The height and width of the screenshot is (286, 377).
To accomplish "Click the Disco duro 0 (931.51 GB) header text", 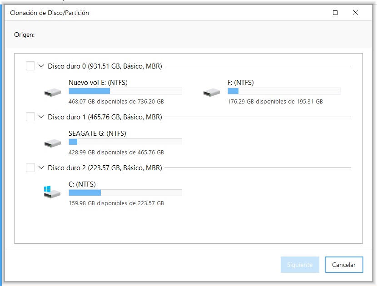I will tap(105, 66).
